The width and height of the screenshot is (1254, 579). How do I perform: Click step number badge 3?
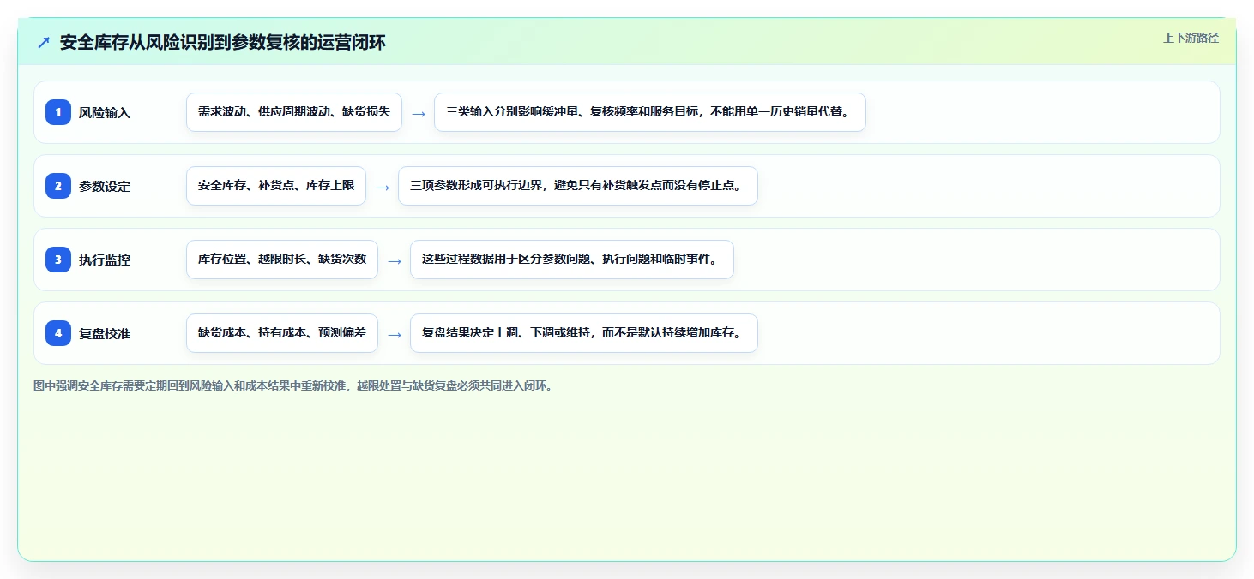coord(58,260)
